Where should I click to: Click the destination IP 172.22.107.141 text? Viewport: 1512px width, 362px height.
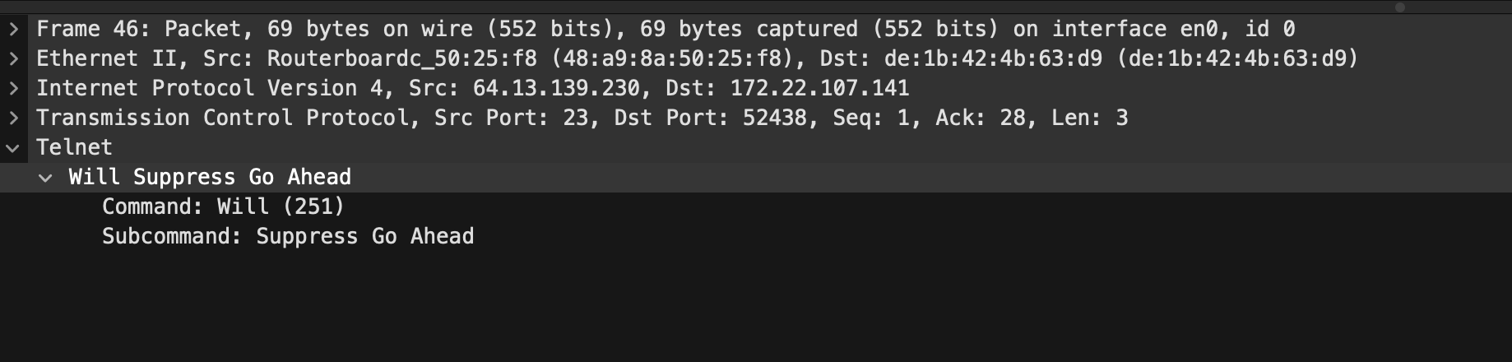(819, 89)
